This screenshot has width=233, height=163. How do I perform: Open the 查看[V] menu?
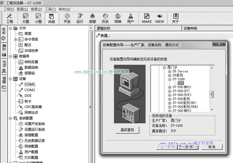36,9
